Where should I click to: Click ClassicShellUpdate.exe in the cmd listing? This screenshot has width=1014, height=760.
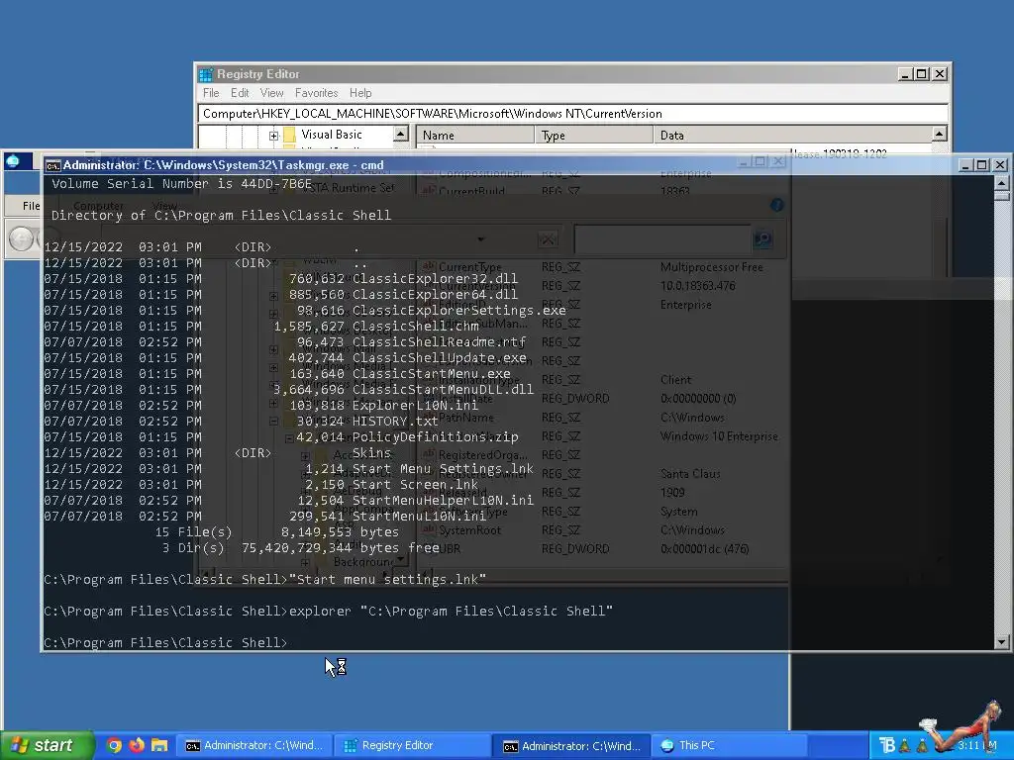439,357
